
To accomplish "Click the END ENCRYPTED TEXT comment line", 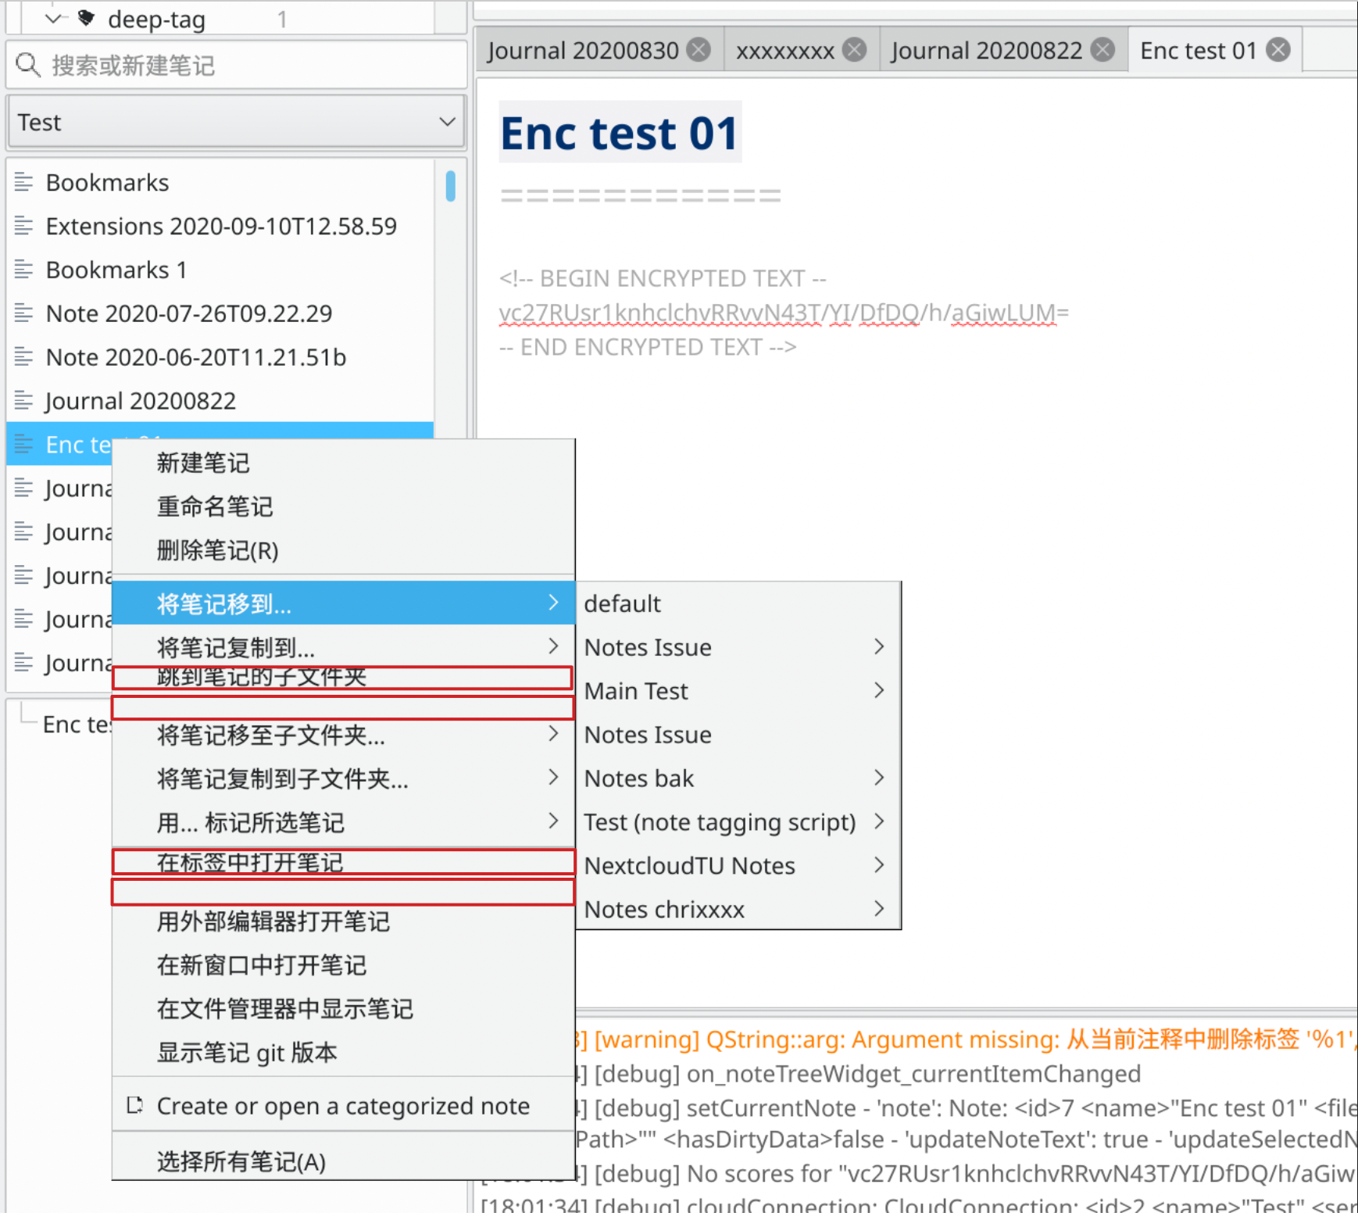I will [x=648, y=347].
